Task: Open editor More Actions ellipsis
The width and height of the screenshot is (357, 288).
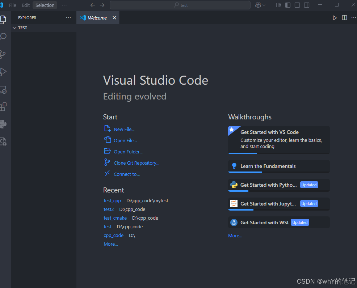Action: 354,18
